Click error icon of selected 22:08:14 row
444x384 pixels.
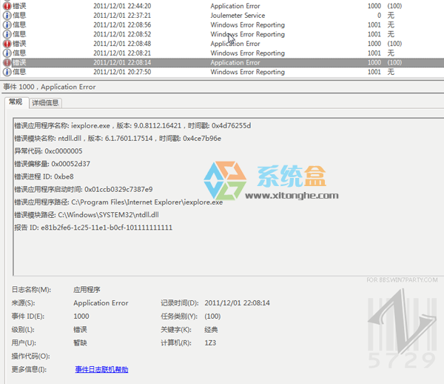(x=7, y=62)
